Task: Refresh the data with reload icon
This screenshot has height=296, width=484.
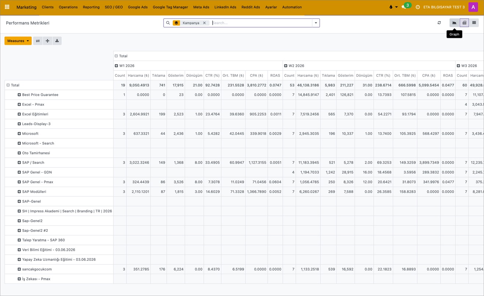Action: click(439, 23)
